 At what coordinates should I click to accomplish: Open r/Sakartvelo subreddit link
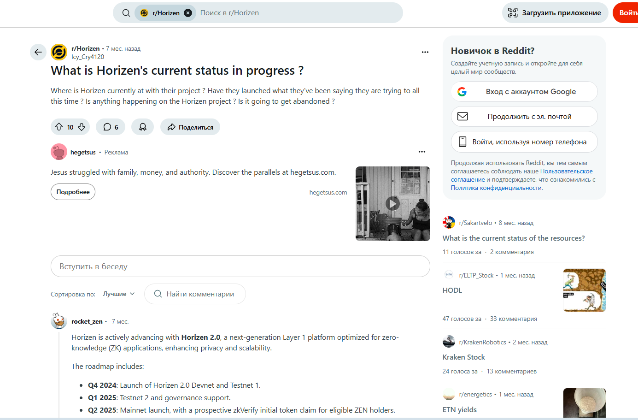pyautogui.click(x=475, y=223)
